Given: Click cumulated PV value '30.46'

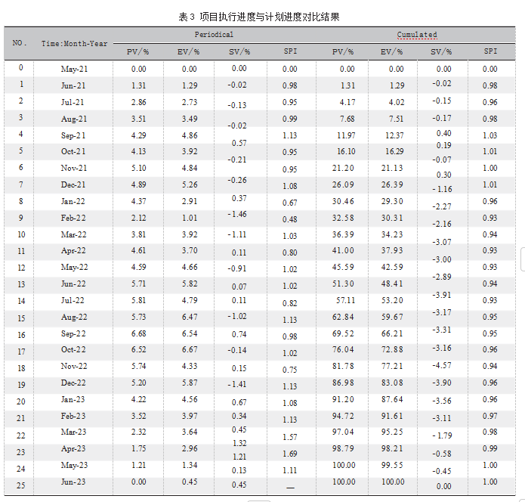Looking at the screenshot, I should coord(343,201).
